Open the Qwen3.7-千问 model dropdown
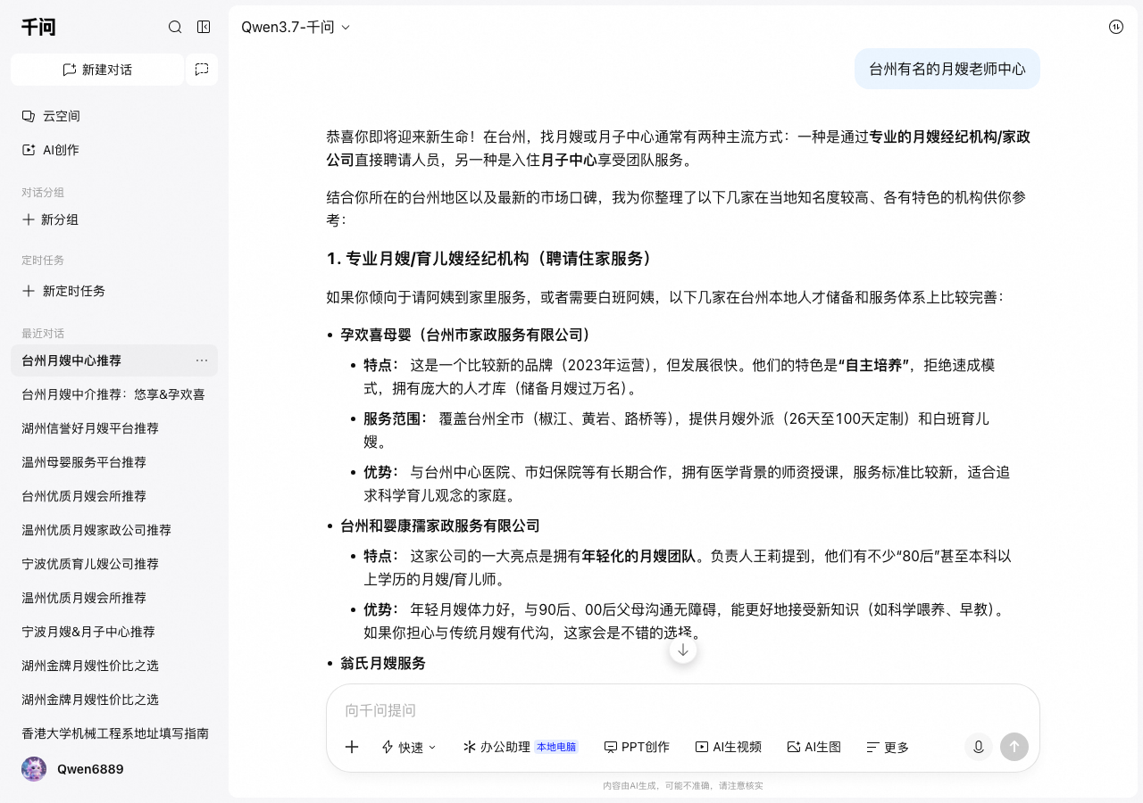This screenshot has height=803, width=1143. [x=296, y=27]
